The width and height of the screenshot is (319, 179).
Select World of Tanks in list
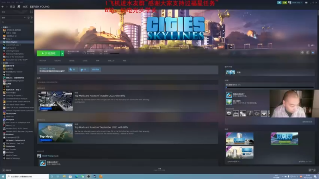coord(12,155)
